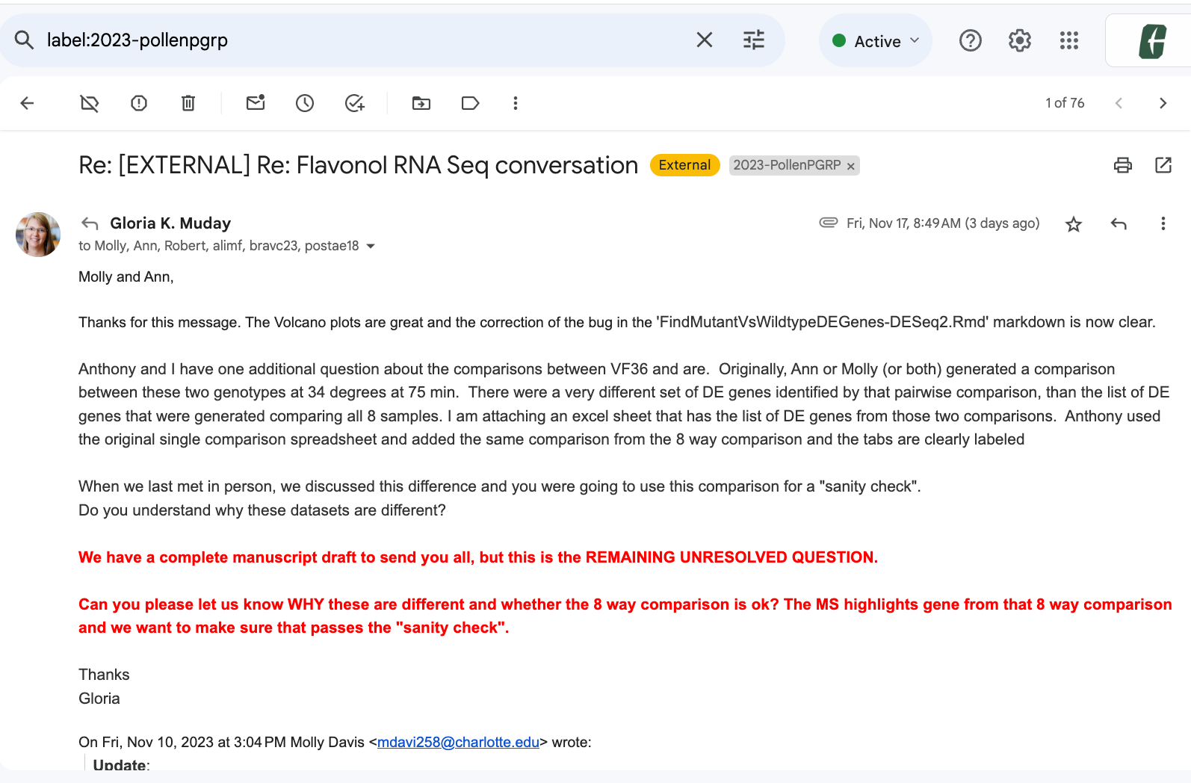Remove the 2023-PollenPGRP label
The height and width of the screenshot is (783, 1191).
pyautogui.click(x=851, y=166)
